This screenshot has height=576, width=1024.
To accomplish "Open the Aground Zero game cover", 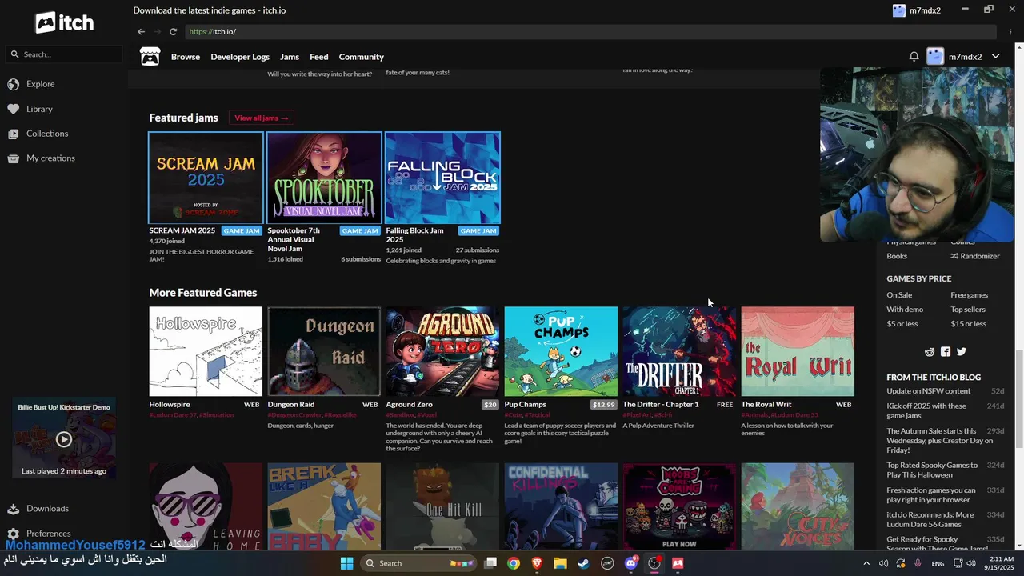I will pyautogui.click(x=442, y=351).
